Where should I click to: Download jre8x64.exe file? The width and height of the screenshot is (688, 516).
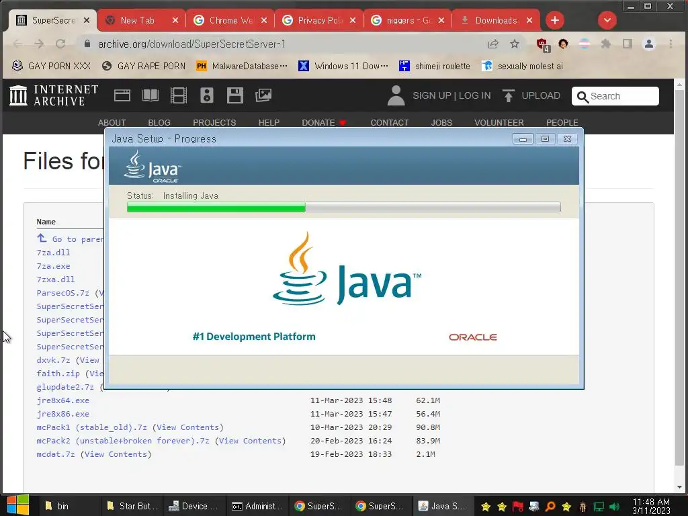pos(62,400)
